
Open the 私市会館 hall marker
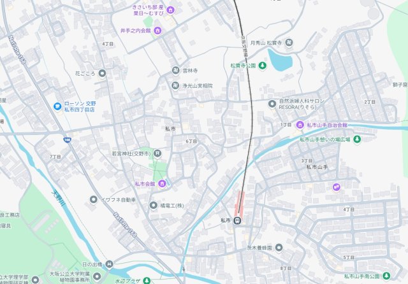click(162, 183)
